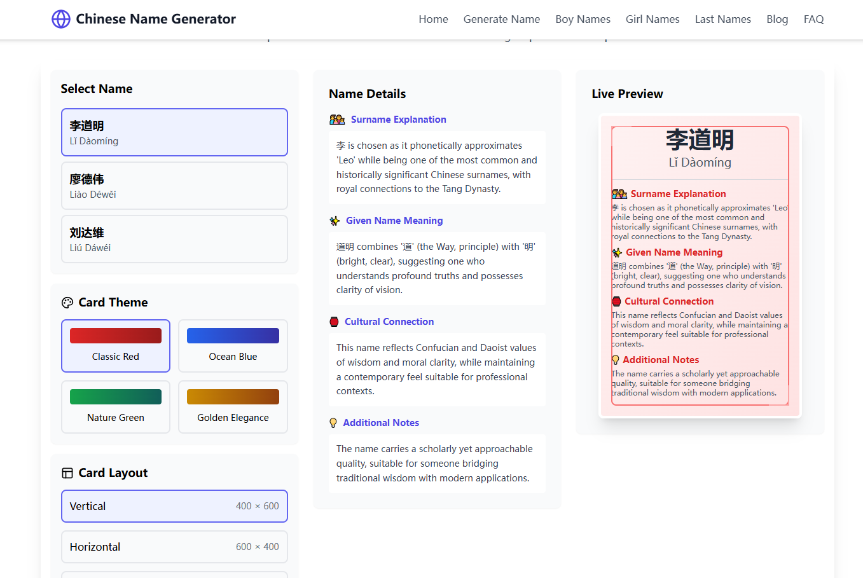Click the lantern icon next to Cultural Connection
The image size is (863, 578).
335,321
